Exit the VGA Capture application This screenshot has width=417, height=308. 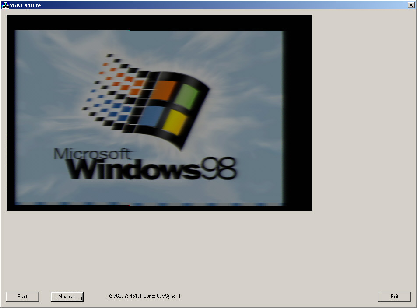click(394, 297)
